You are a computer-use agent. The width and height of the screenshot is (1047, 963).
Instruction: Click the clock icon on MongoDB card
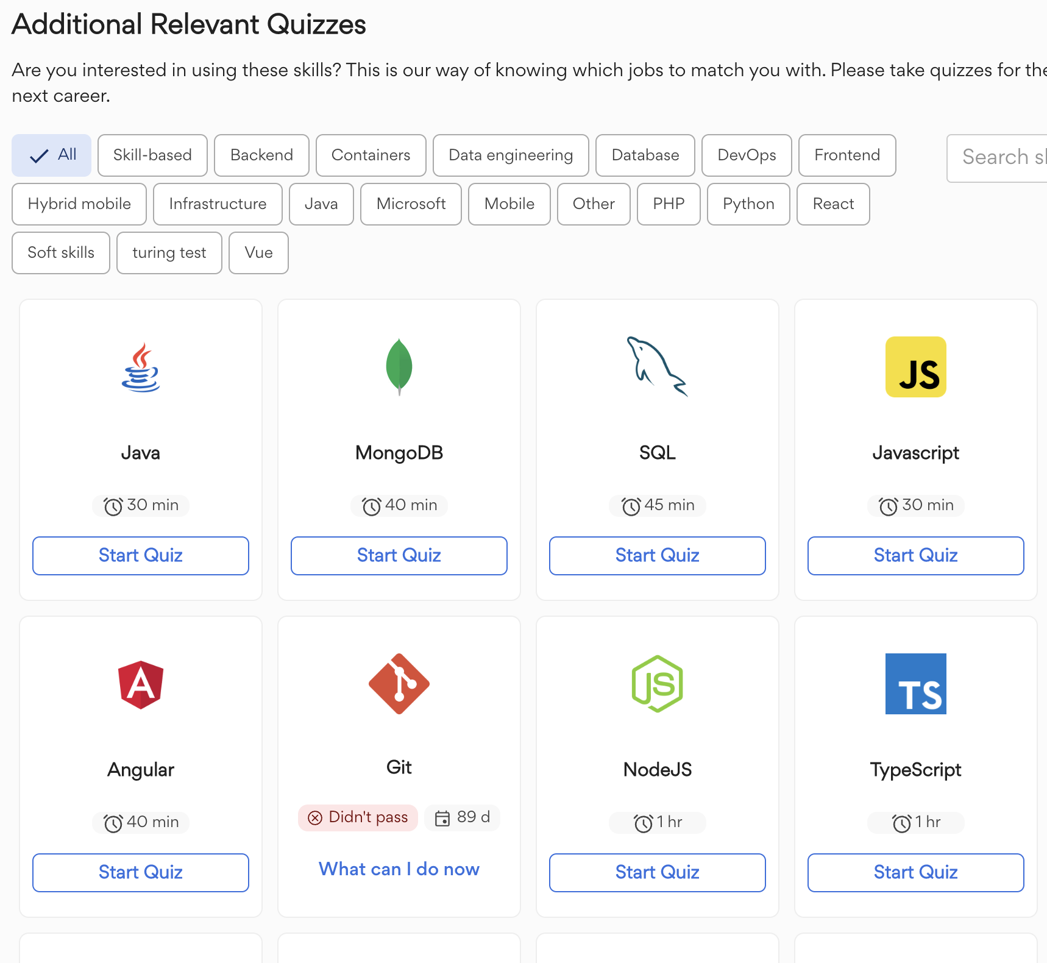pyautogui.click(x=371, y=506)
